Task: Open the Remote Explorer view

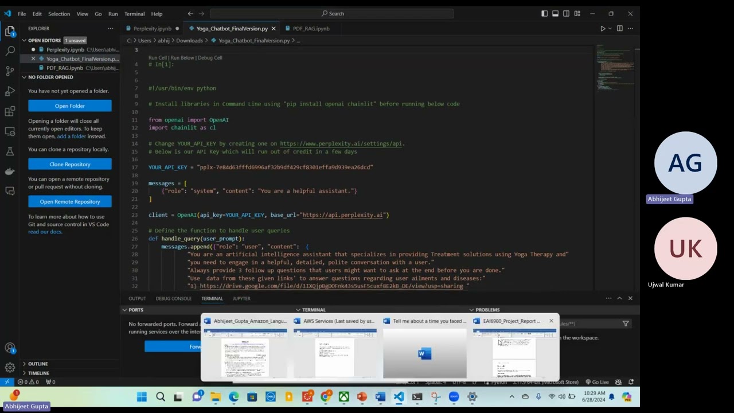Action: coord(10,131)
